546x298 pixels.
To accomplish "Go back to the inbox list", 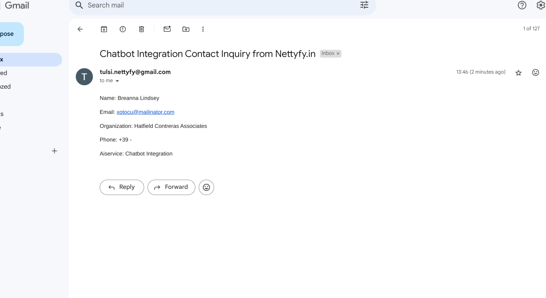I will [80, 29].
